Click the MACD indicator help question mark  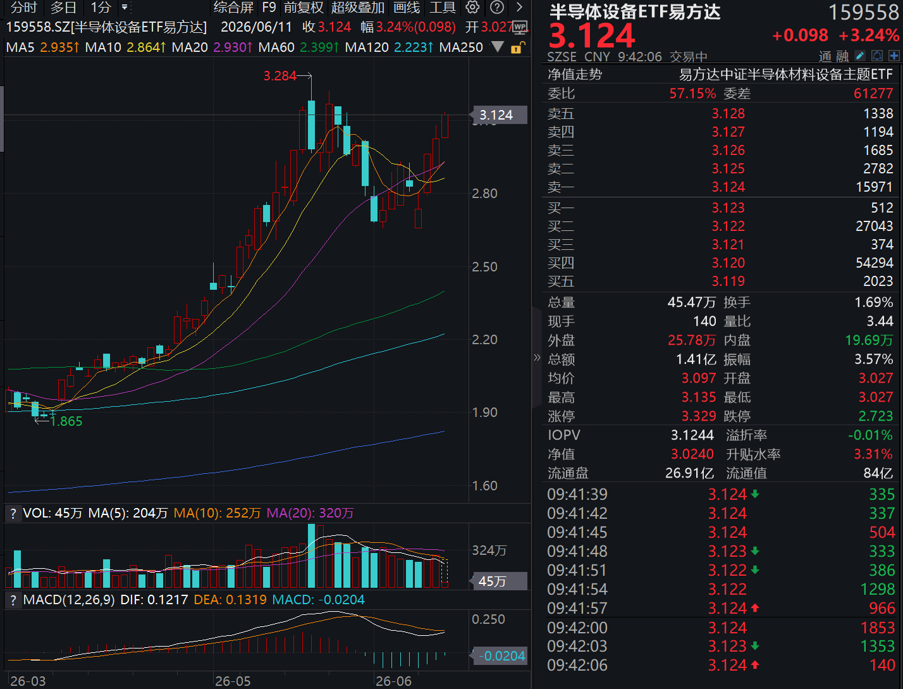click(13, 600)
